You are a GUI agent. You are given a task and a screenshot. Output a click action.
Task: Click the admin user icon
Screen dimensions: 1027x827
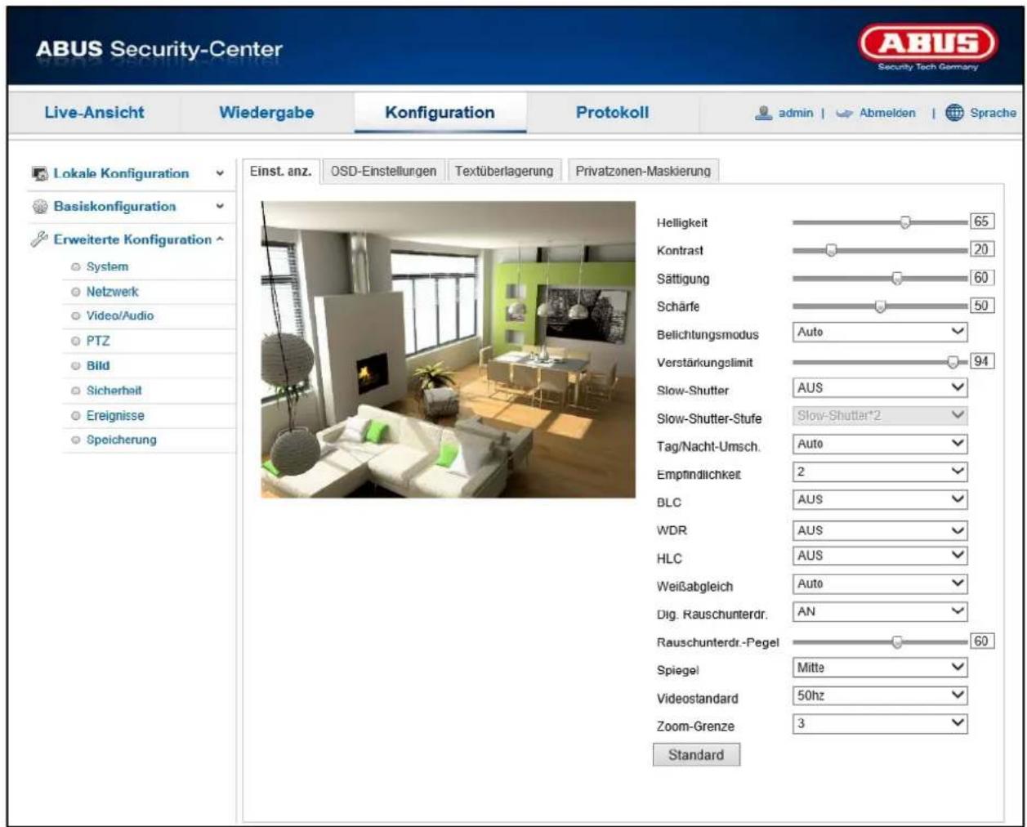(x=764, y=113)
